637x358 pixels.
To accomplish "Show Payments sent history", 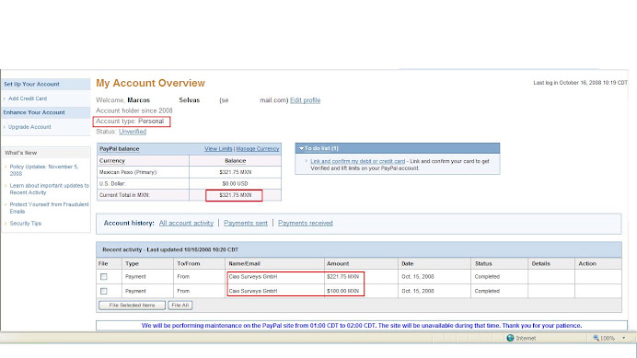I will (x=246, y=223).
